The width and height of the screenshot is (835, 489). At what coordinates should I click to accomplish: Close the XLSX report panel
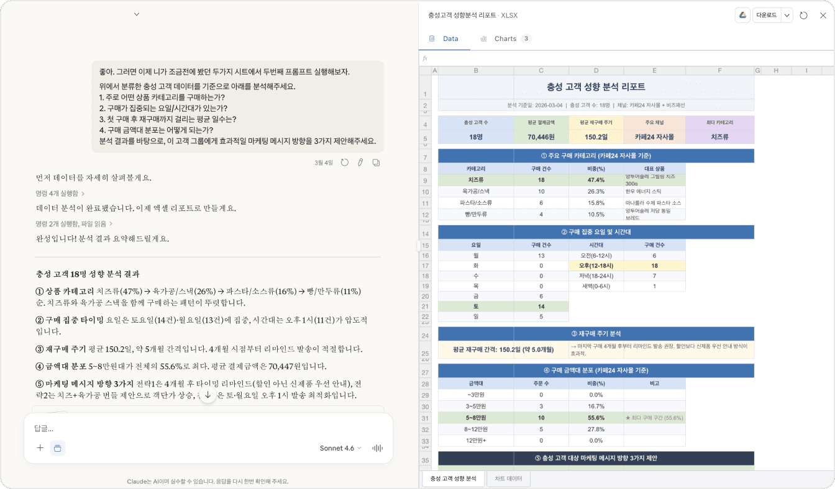823,15
